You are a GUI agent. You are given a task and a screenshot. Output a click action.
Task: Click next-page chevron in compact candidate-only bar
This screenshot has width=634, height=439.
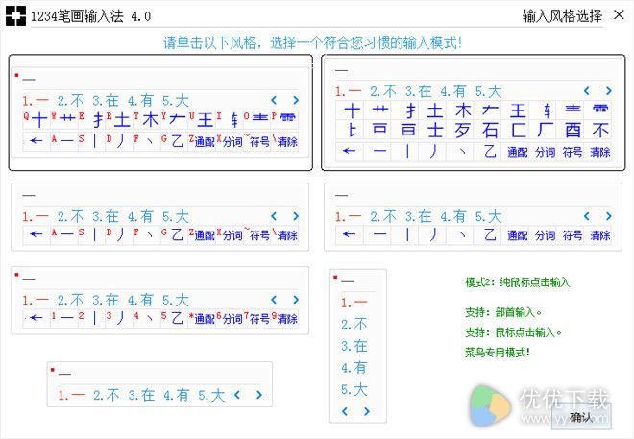click(x=258, y=395)
